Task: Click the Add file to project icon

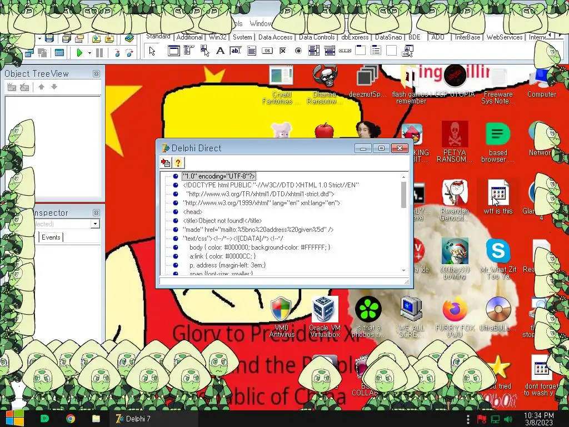Action: tap(96, 38)
